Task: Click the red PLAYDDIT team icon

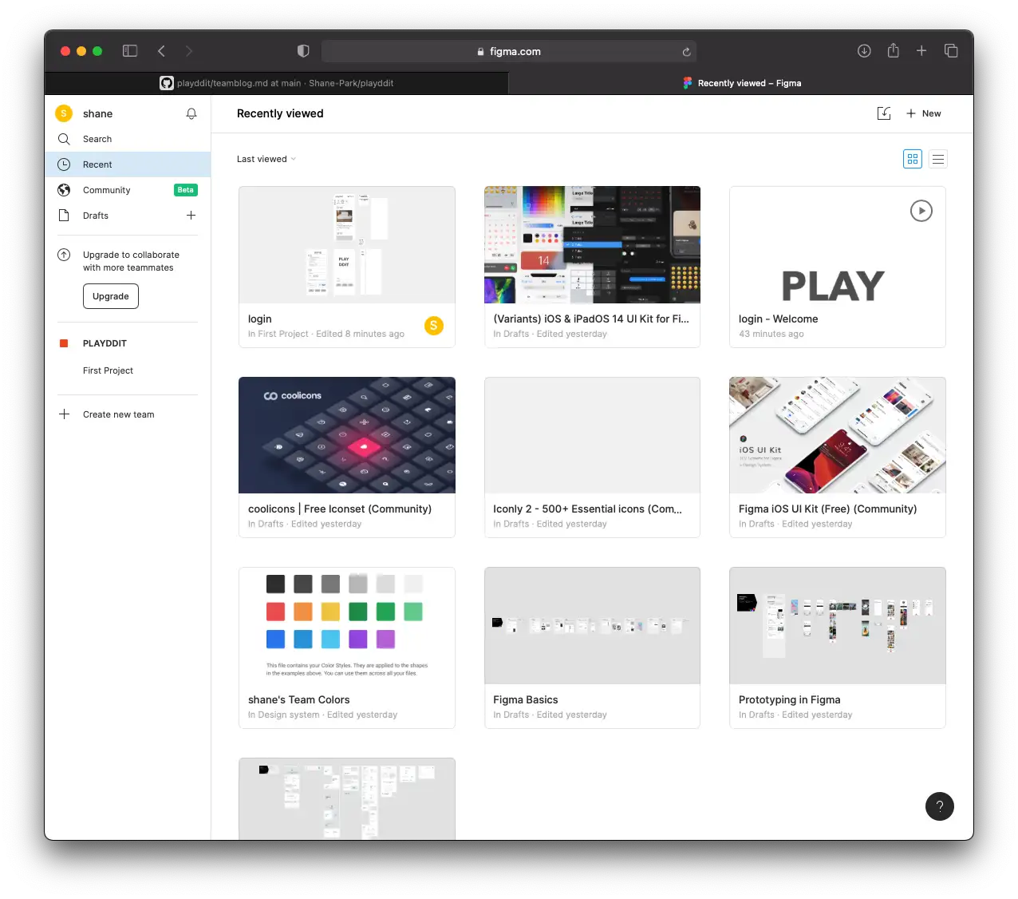Action: point(64,343)
